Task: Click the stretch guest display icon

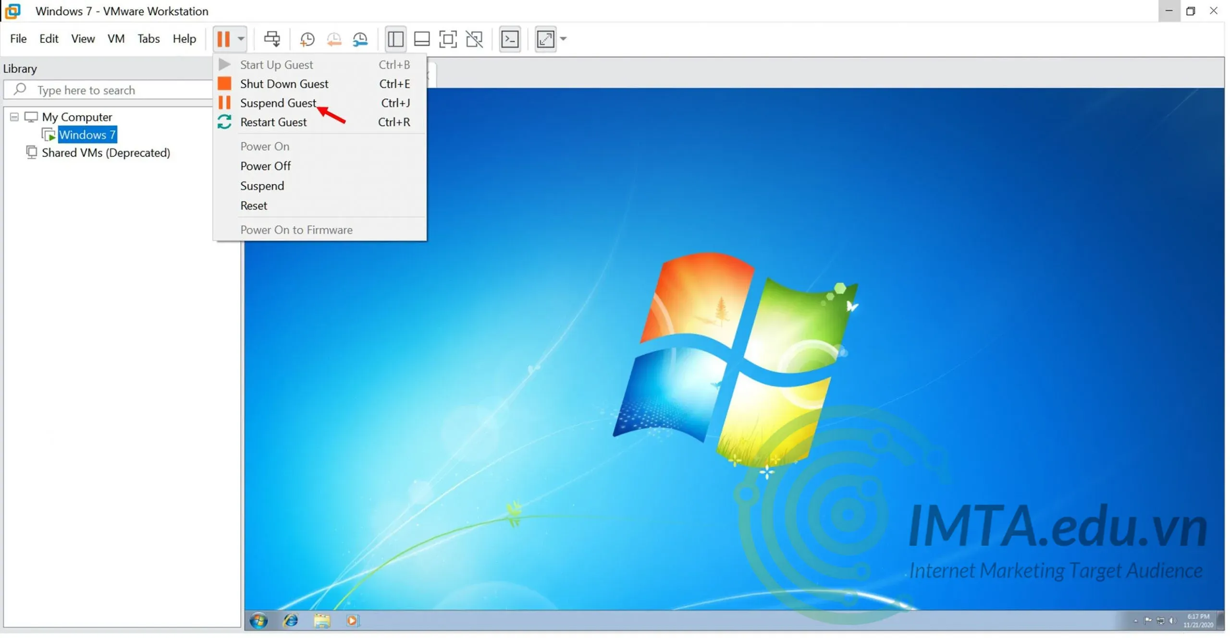Action: tap(545, 39)
